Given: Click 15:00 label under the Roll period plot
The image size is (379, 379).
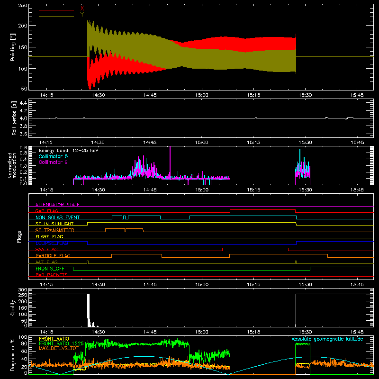Looking at the screenshot, I should click(x=202, y=143).
